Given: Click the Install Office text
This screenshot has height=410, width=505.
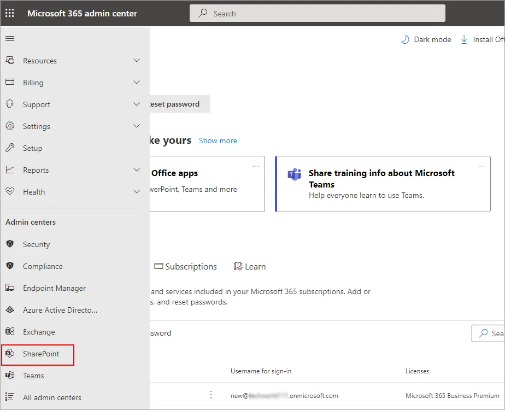Looking at the screenshot, I should tap(488, 39).
